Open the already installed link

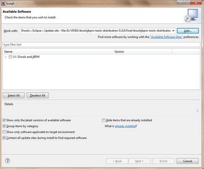pos(125,126)
